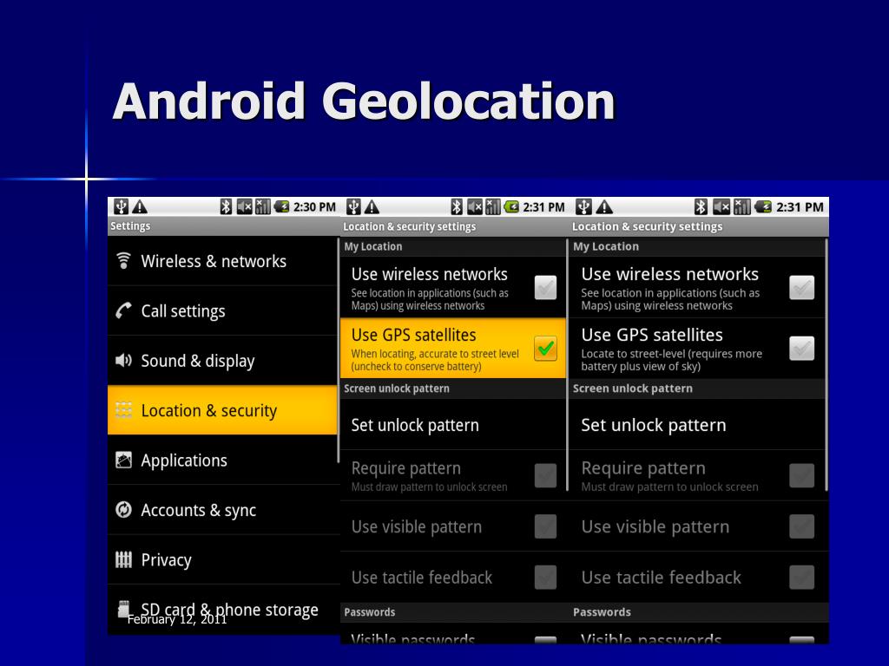Click the February 12, 2011 date text

coord(177,619)
